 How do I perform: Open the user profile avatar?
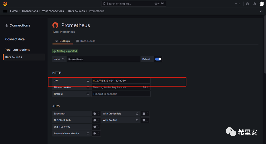pos(261,4)
